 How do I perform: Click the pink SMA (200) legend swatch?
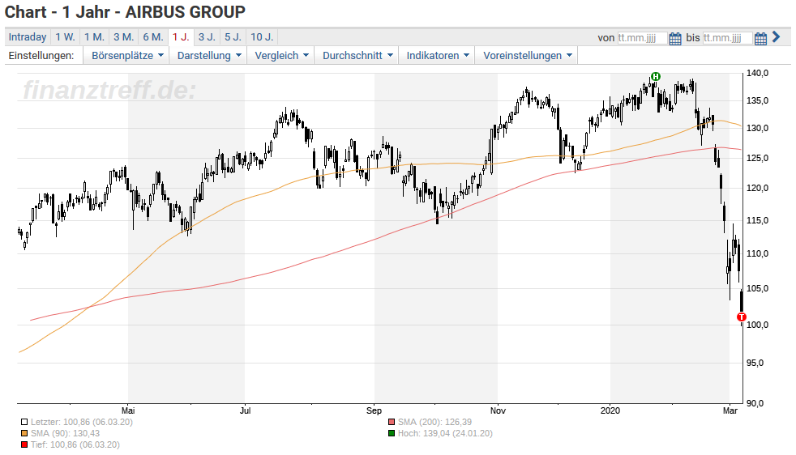(x=392, y=422)
